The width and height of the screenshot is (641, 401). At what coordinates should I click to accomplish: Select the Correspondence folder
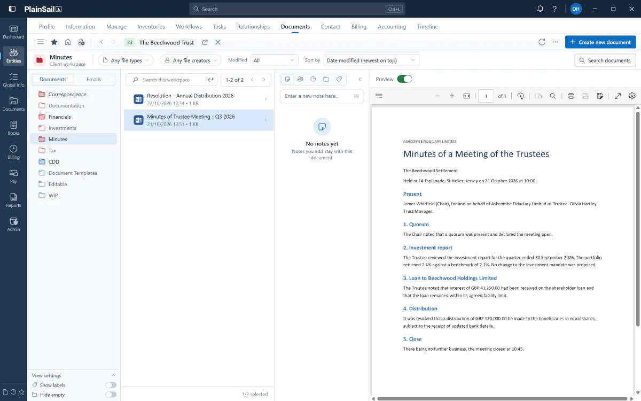coord(73,94)
